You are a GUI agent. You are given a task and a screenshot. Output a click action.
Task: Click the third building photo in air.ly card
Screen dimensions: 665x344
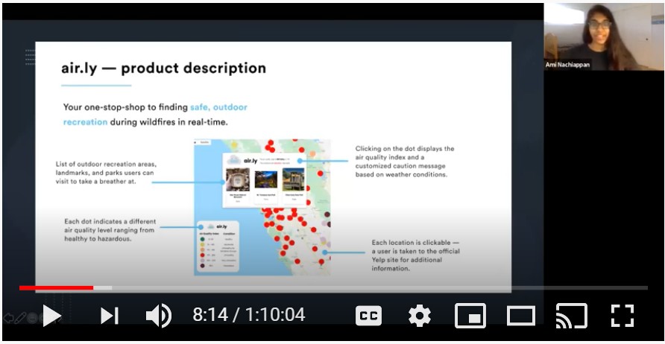pos(294,179)
